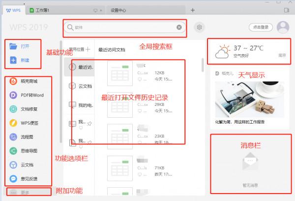Click the 空气良好 air quality text
The height and width of the screenshot is (201, 295).
(x=241, y=56)
